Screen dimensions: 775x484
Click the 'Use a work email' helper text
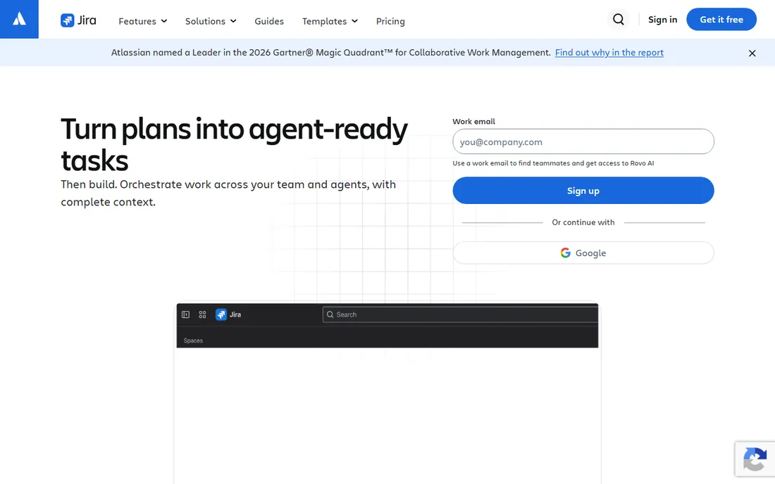pyautogui.click(x=553, y=163)
